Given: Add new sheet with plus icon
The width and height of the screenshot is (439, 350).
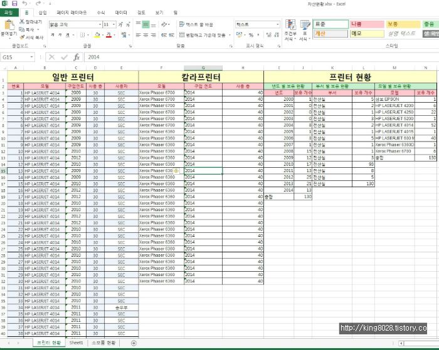Looking at the screenshot, I should [x=134, y=343].
